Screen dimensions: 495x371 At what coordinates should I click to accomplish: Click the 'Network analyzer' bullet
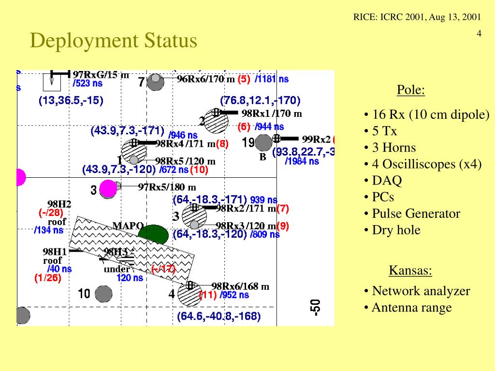pyautogui.click(x=421, y=291)
